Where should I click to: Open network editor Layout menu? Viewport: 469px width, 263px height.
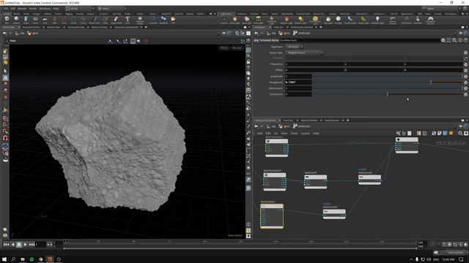tap(305, 133)
